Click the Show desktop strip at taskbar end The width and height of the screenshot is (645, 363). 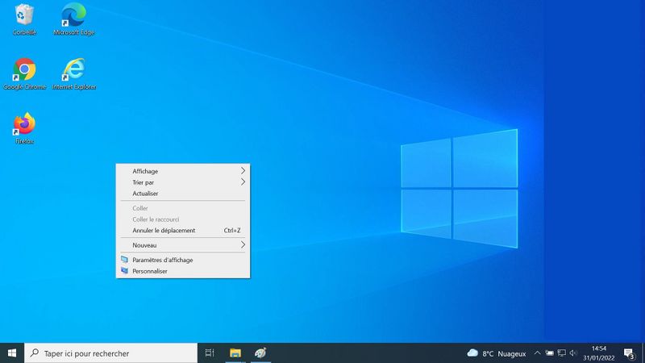[x=643, y=353]
